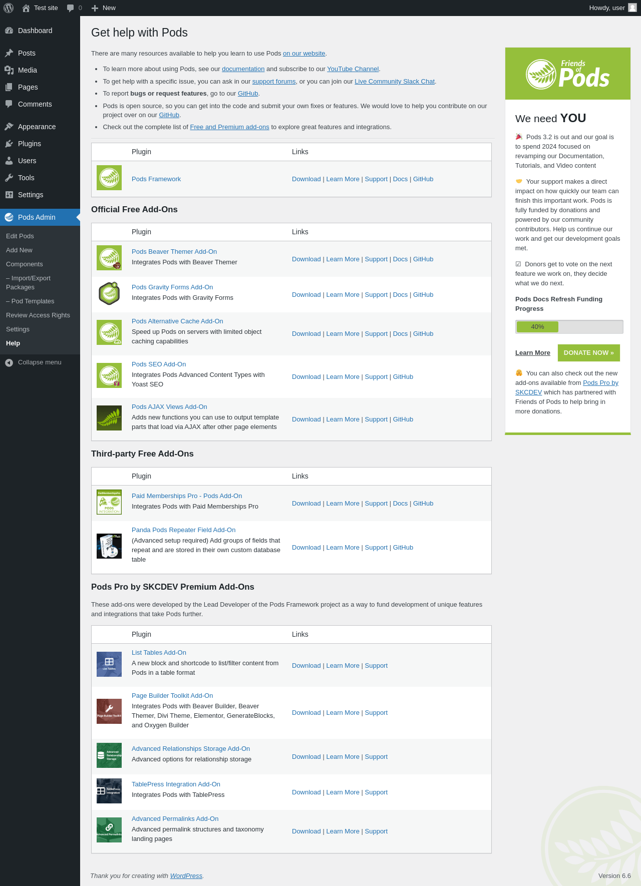Click the Settings sliders icon

click(x=9, y=195)
